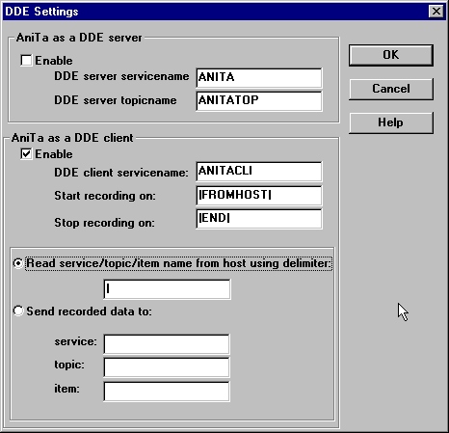Enable AniTa as a DDE server checkbox

tap(26, 61)
